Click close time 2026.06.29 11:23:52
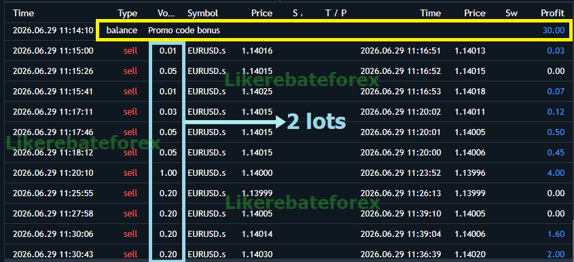The image size is (574, 262). [401, 172]
